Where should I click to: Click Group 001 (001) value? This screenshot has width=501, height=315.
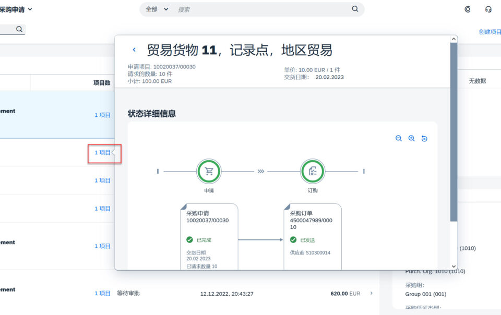click(x=426, y=294)
